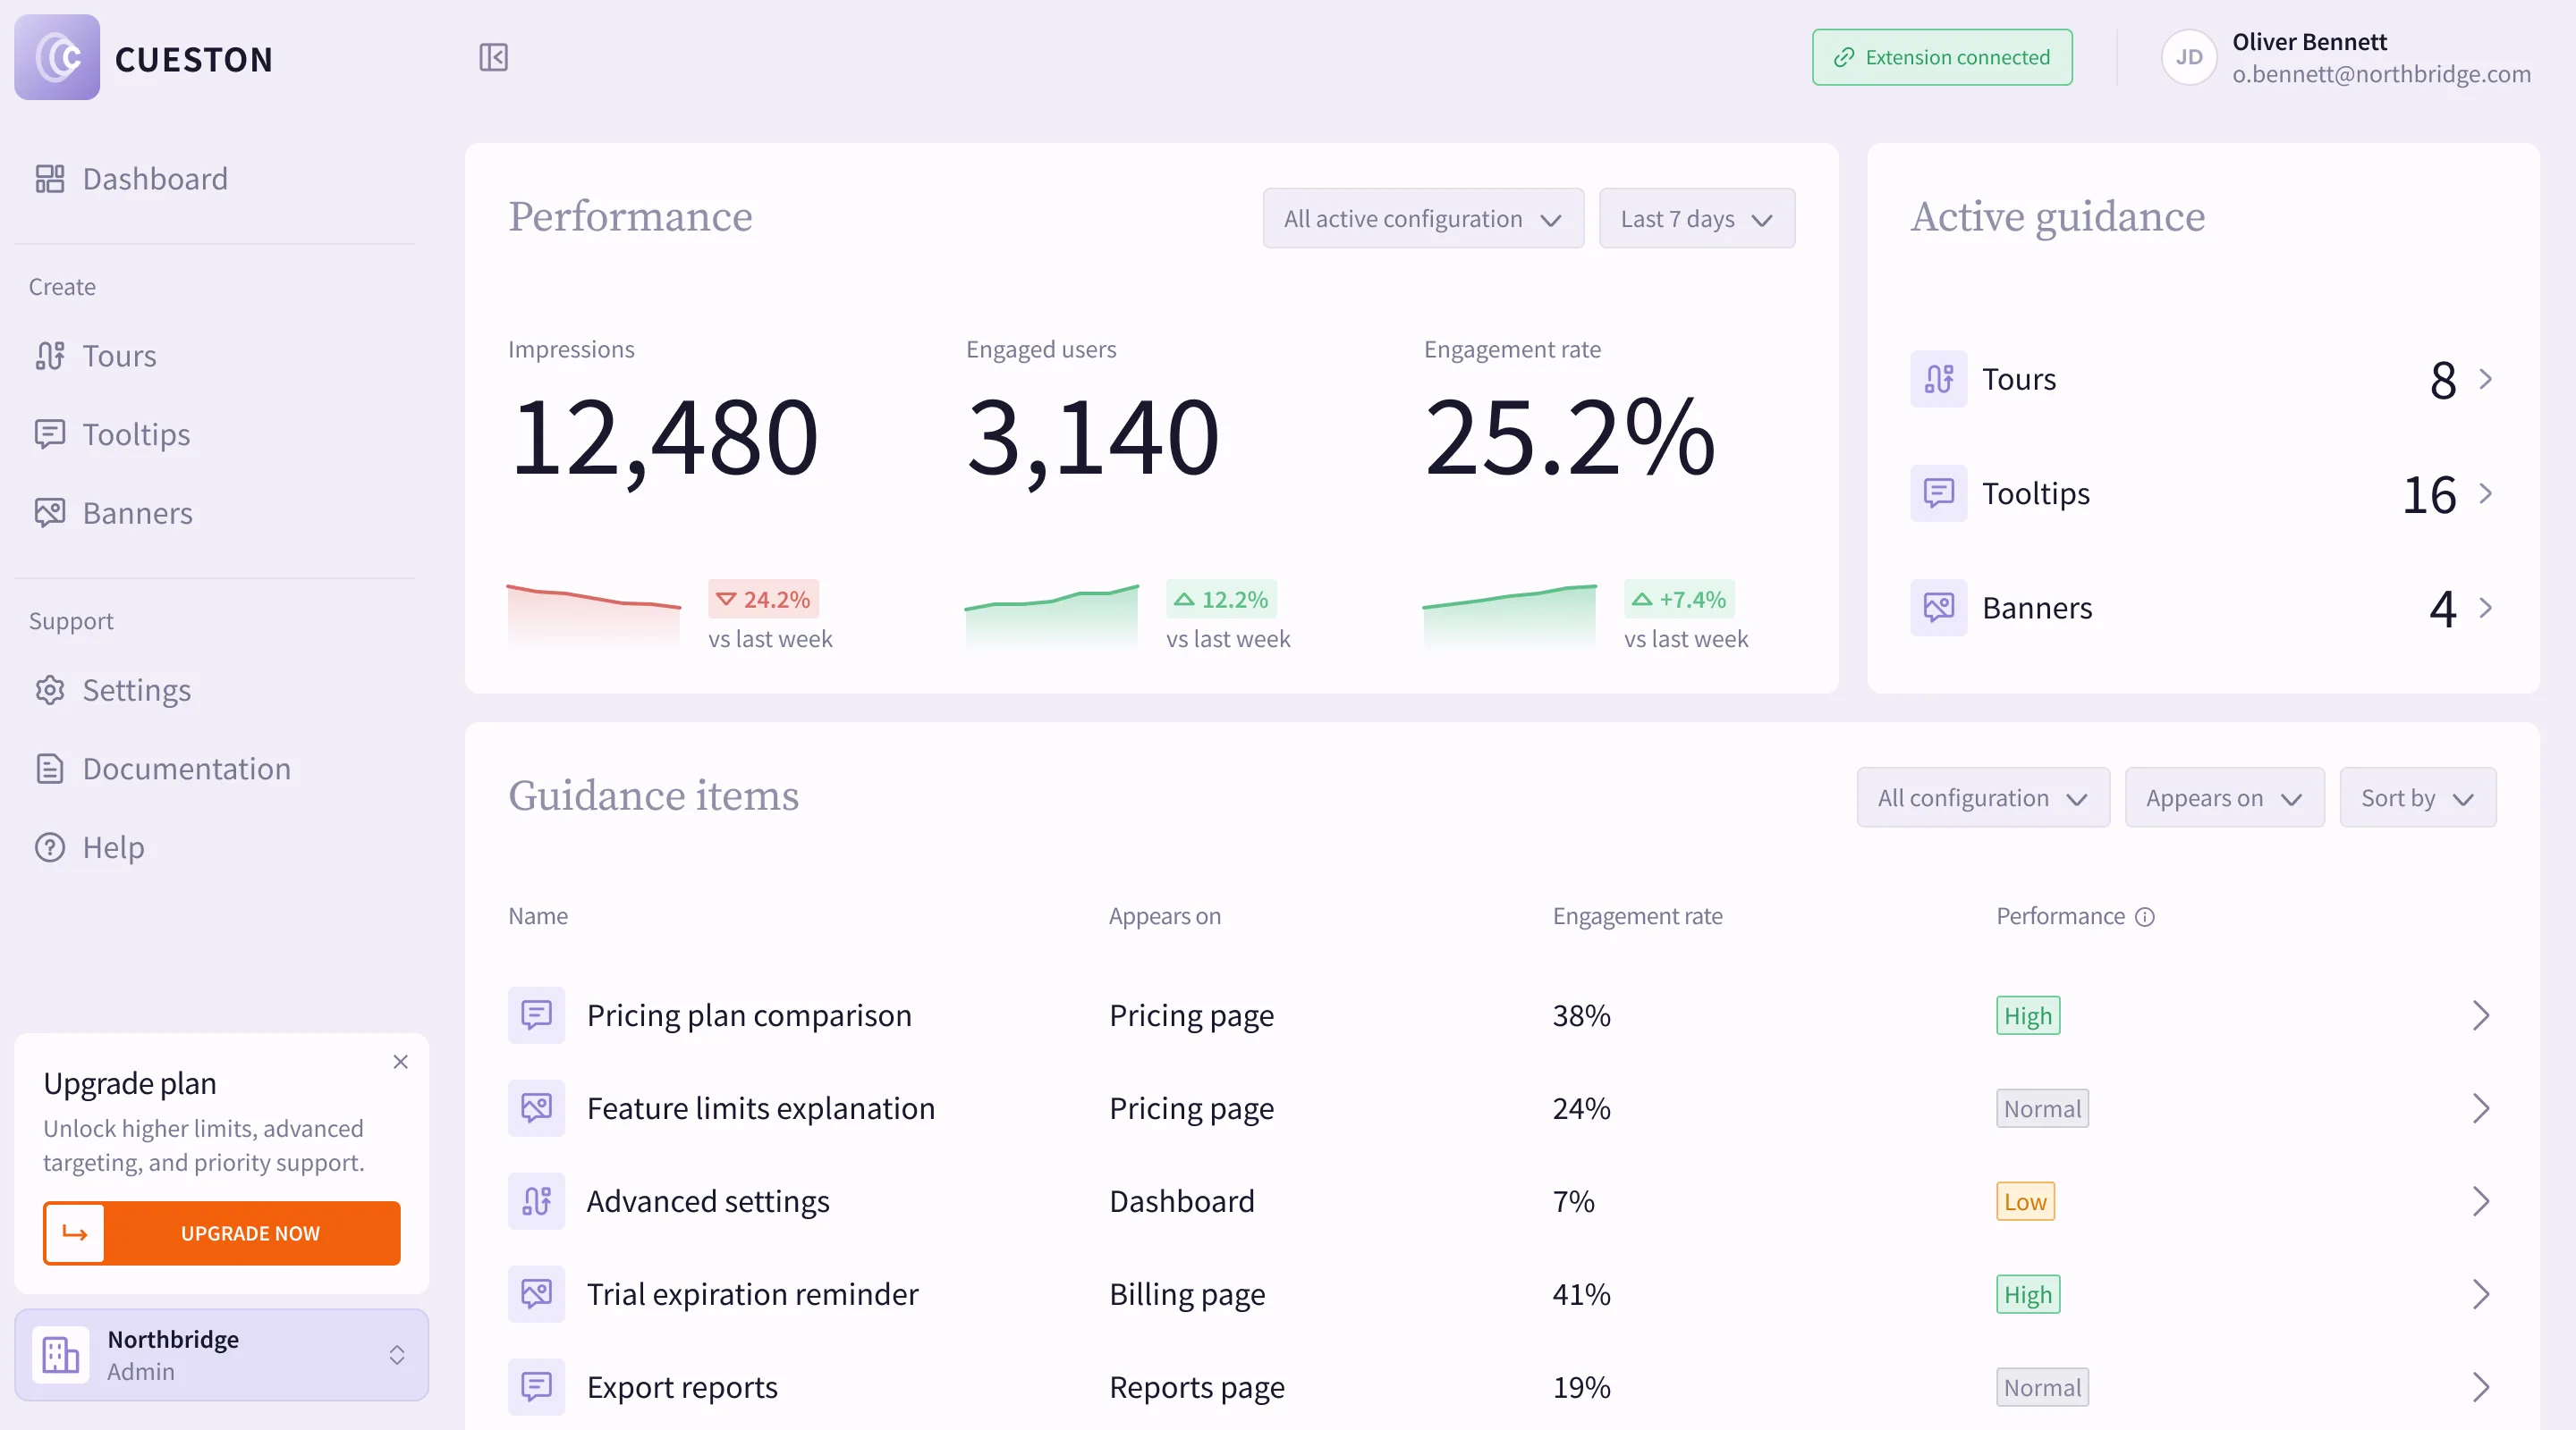
Task: Open Trial expiration reminder row chevron
Action: (2480, 1294)
